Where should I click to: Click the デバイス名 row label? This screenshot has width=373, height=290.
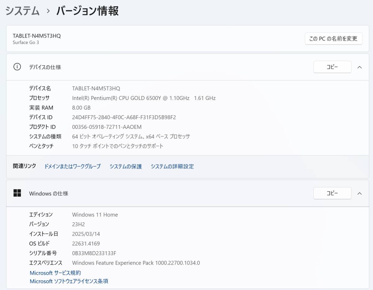point(40,88)
